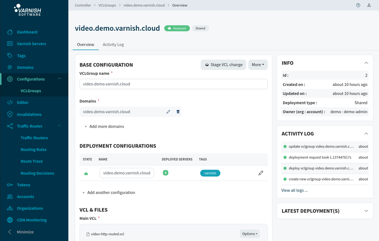Click the Stage VCL change button

pos(223,65)
